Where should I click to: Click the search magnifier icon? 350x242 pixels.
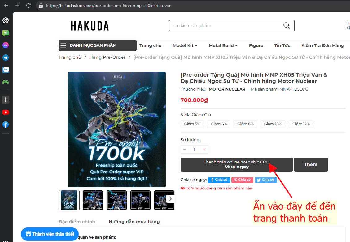pyautogui.click(x=287, y=26)
